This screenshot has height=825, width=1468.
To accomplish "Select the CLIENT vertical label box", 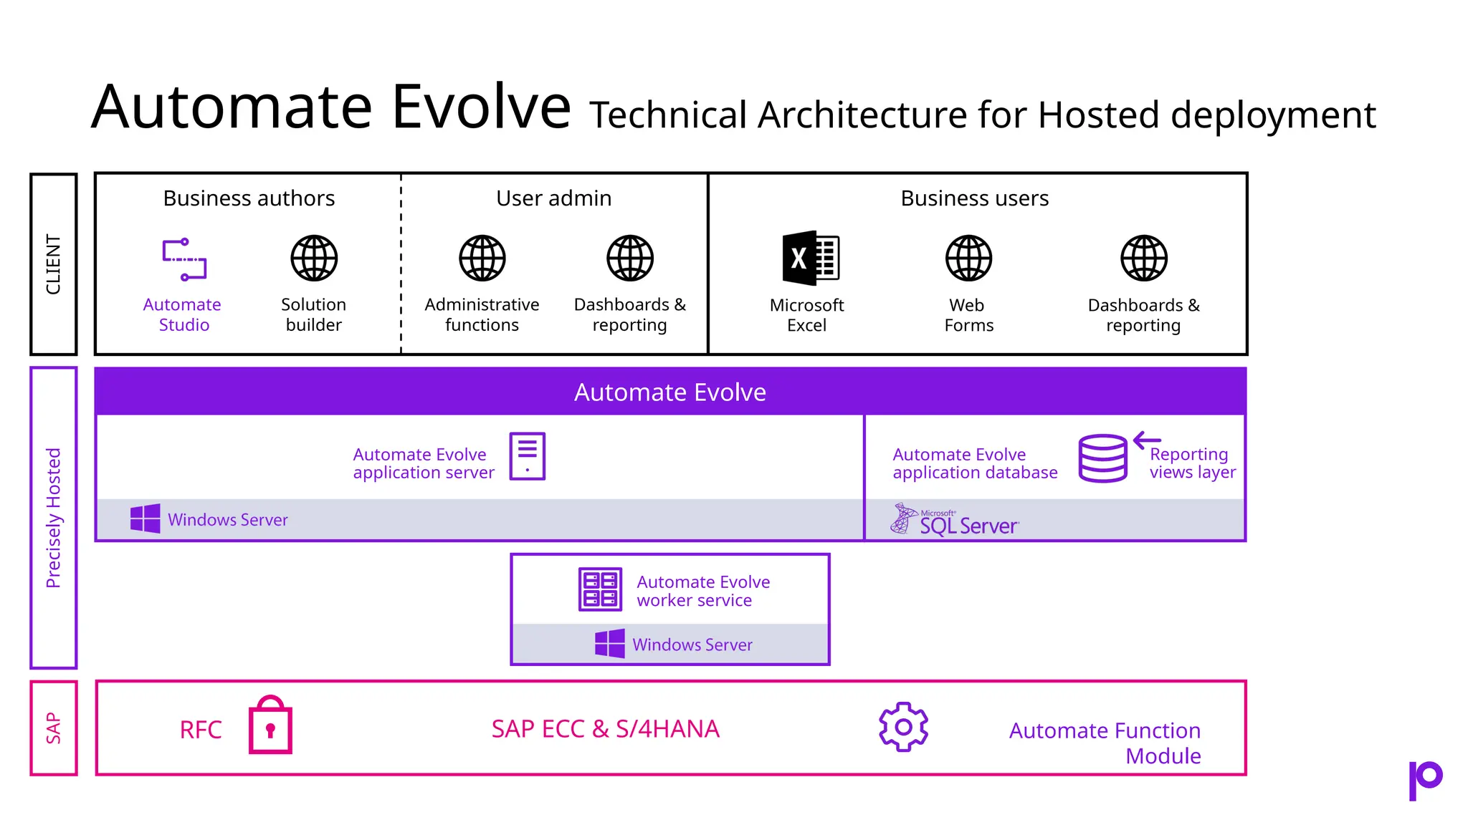I will pos(54,264).
